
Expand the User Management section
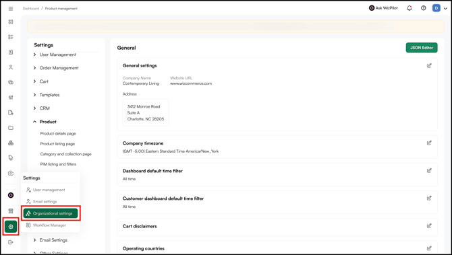pos(55,54)
